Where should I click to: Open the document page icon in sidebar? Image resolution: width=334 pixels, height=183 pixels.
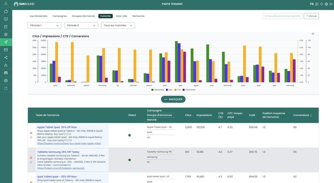6,88
